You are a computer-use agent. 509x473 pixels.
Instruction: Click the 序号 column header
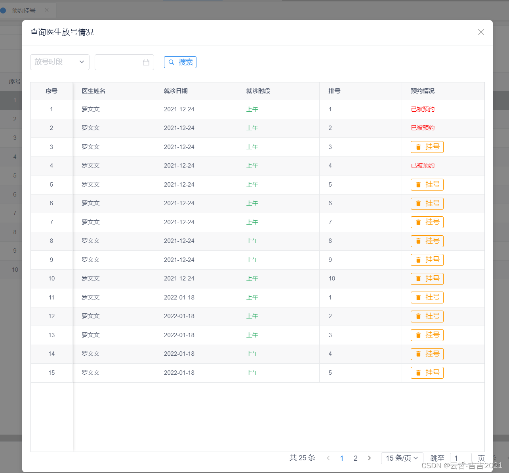[x=51, y=91]
